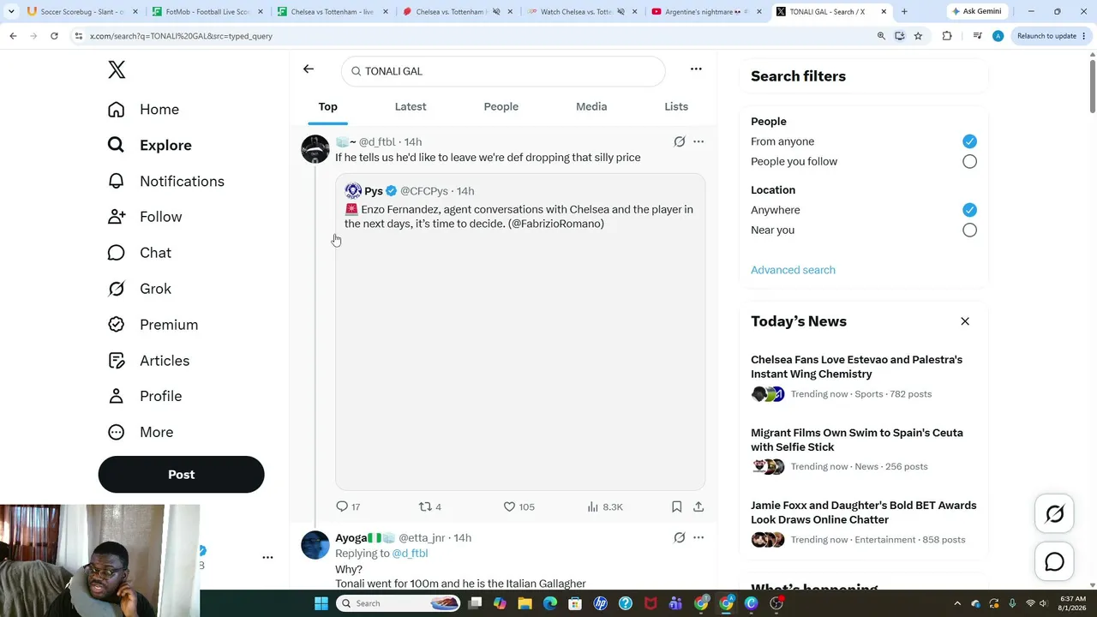This screenshot has width=1097, height=617.
Task: Launch the HP app from taskbar
Action: pos(601,603)
